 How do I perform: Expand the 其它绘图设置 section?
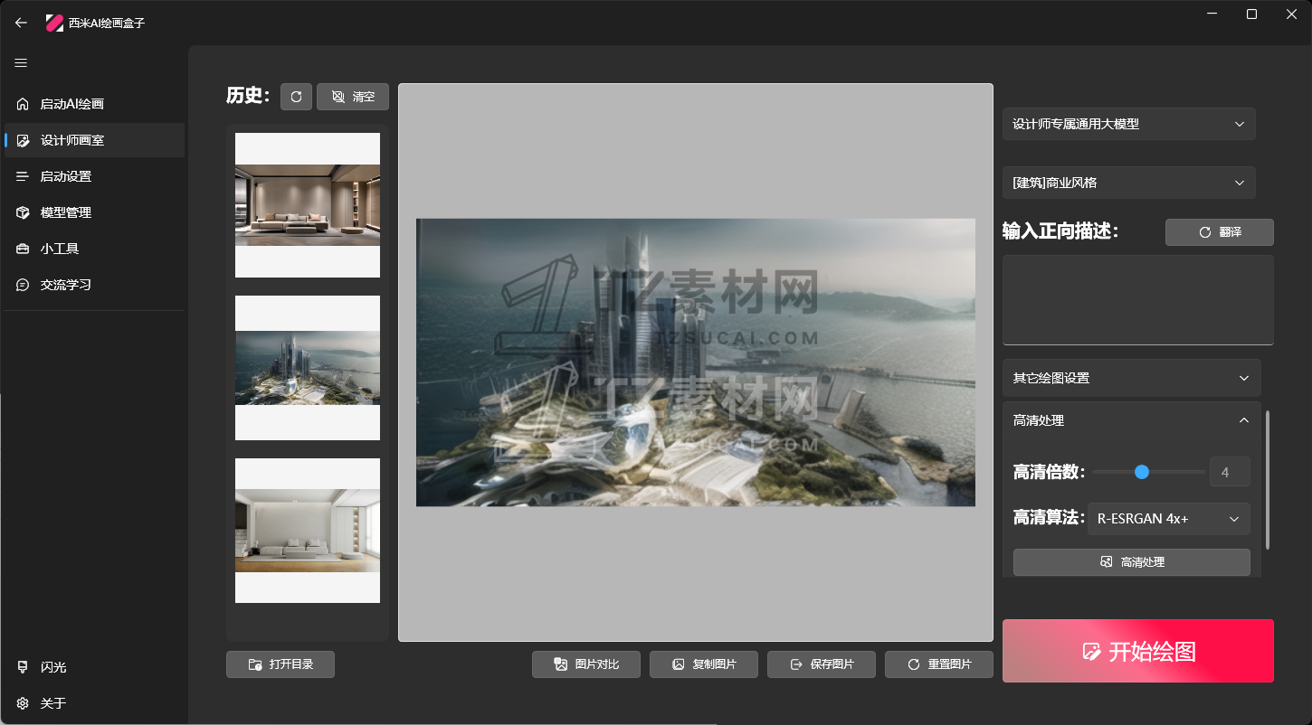(x=1131, y=378)
